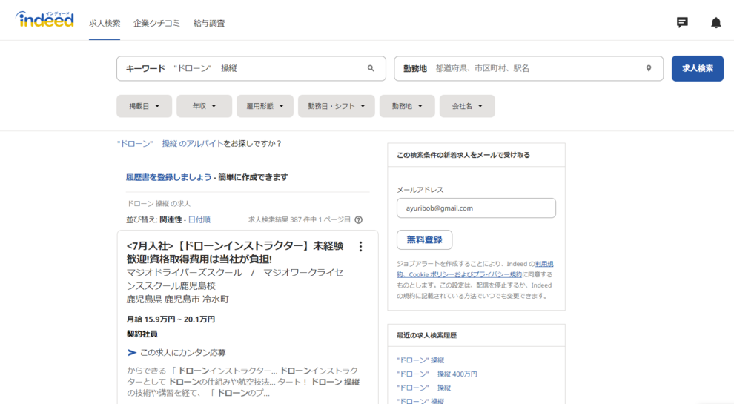Click location 鹿児島県 鹿児島市 冷水町
The image size is (734, 404).
click(x=177, y=299)
